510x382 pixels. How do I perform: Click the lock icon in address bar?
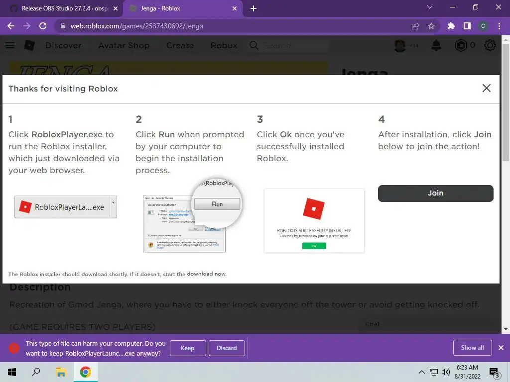pyautogui.click(x=62, y=26)
